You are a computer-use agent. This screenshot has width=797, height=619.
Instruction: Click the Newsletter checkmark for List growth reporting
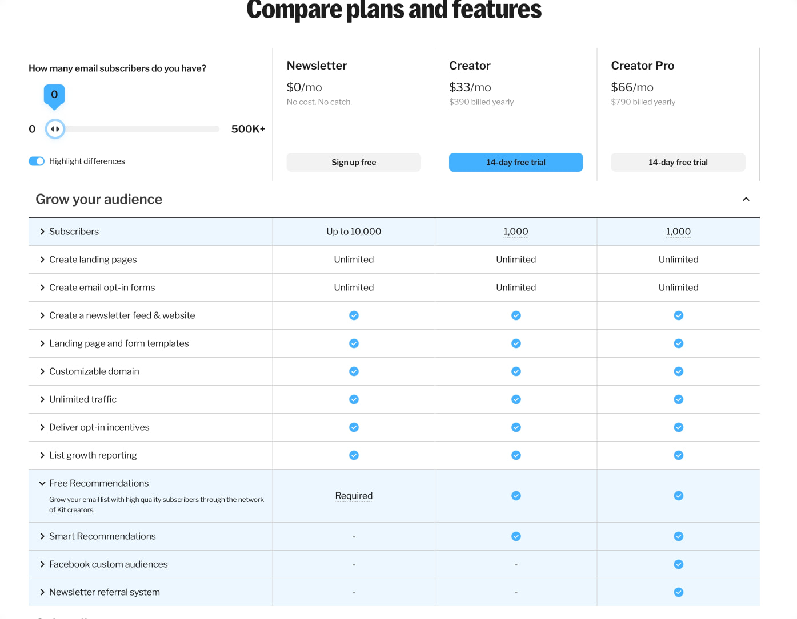[x=354, y=455]
